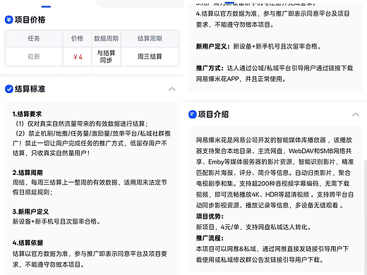Click the checkmark icon beside 结算标准

pyautogui.click(x=9, y=89)
